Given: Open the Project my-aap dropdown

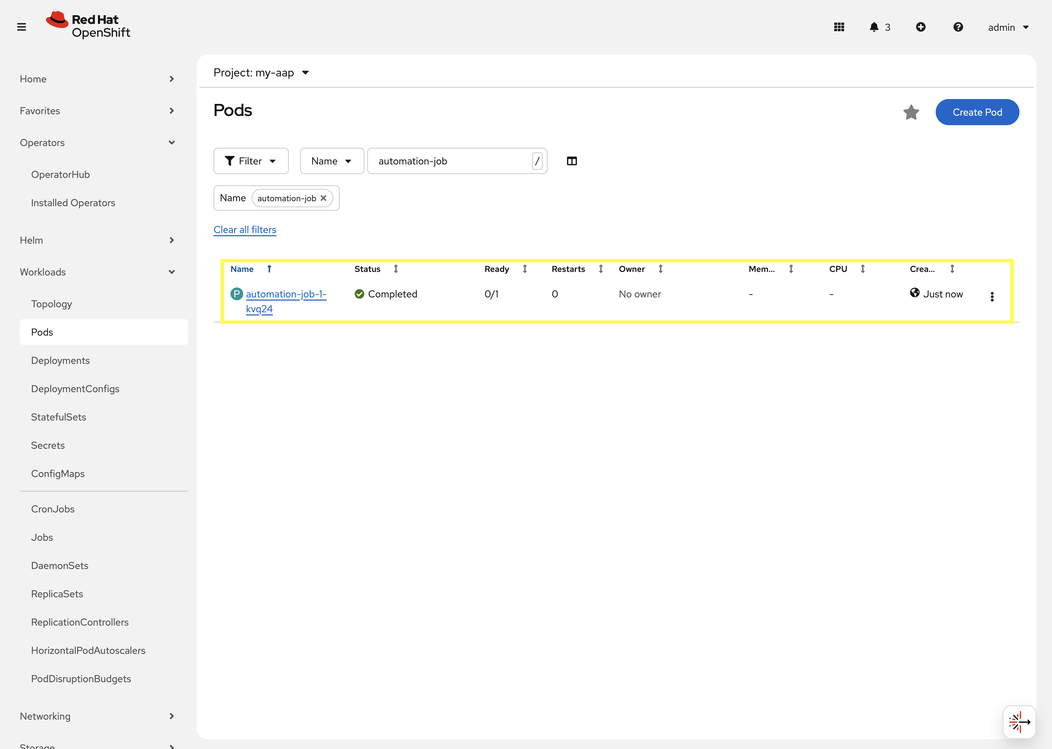Looking at the screenshot, I should pyautogui.click(x=261, y=72).
